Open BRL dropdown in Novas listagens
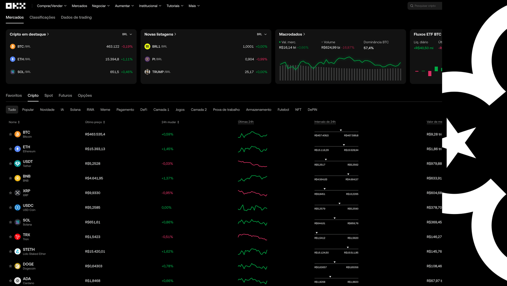This screenshot has height=286, width=507. point(262,34)
